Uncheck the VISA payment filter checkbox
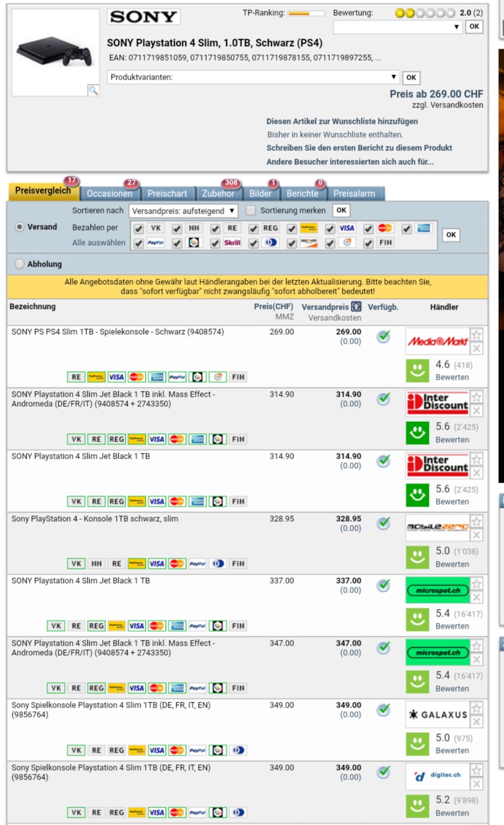The height and width of the screenshot is (825, 504). [330, 229]
